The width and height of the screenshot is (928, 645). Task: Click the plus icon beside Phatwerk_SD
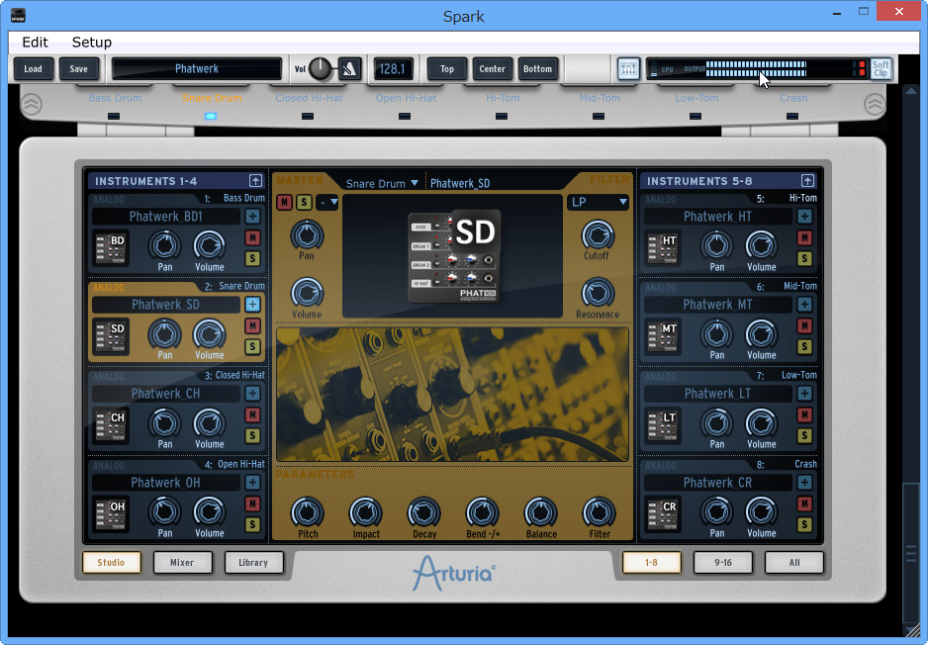252,304
